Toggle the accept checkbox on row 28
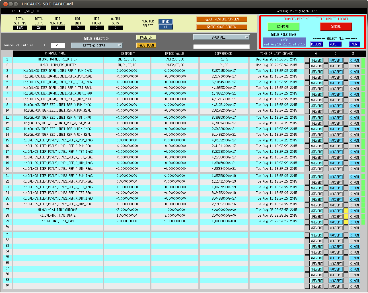The height and width of the screenshot is (293, 368). click(x=326, y=217)
